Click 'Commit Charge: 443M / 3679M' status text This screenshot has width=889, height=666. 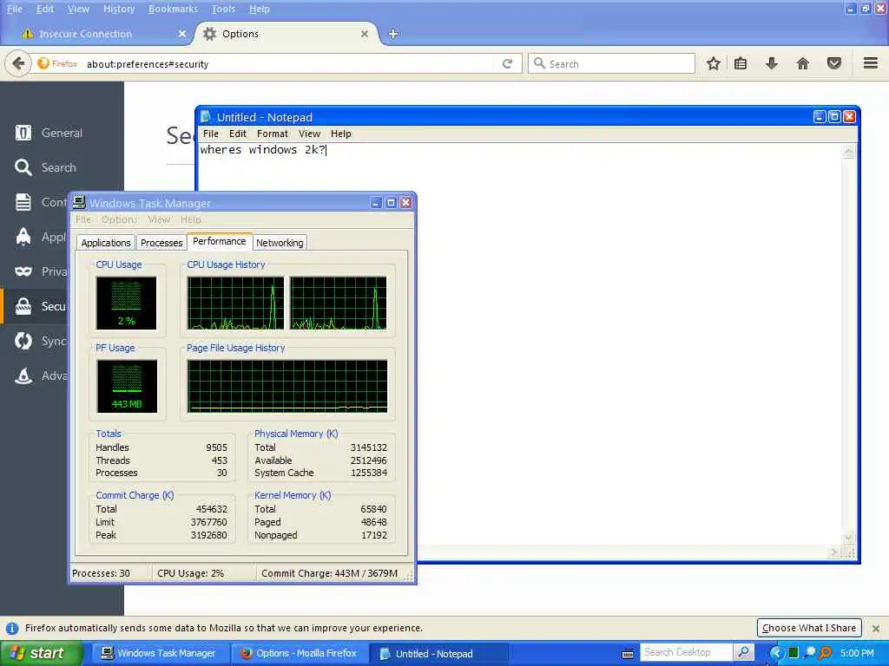[x=329, y=573]
